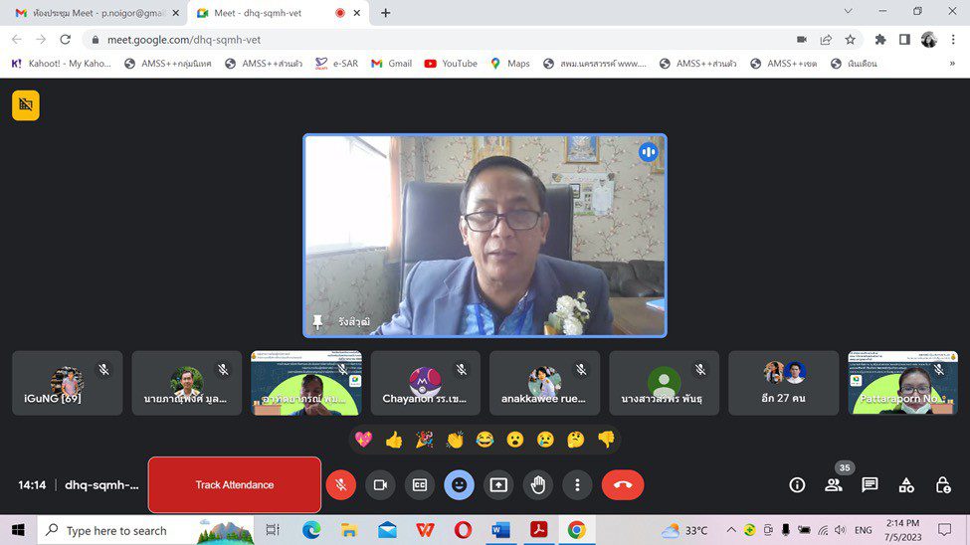Image resolution: width=970 pixels, height=545 pixels.
Task: Open more options three-dot menu
Action: click(577, 485)
